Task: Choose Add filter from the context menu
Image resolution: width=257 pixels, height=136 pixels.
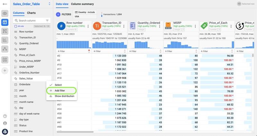Action: (61, 91)
